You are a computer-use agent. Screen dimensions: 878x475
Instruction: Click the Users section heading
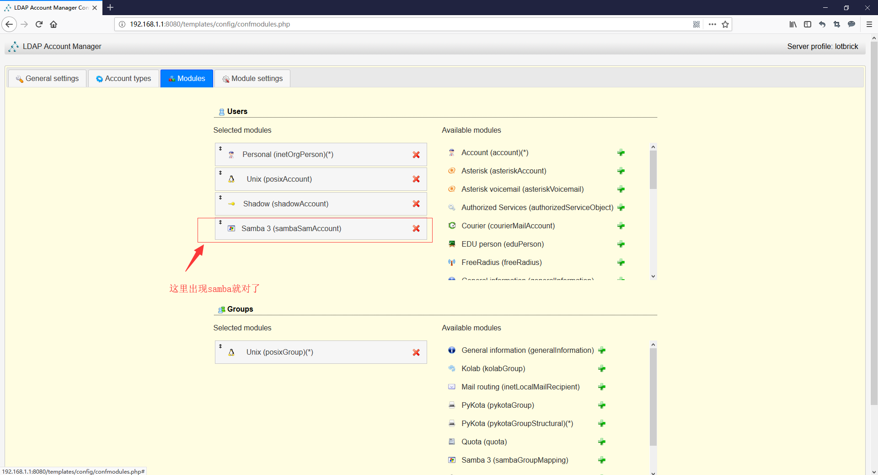click(x=237, y=112)
